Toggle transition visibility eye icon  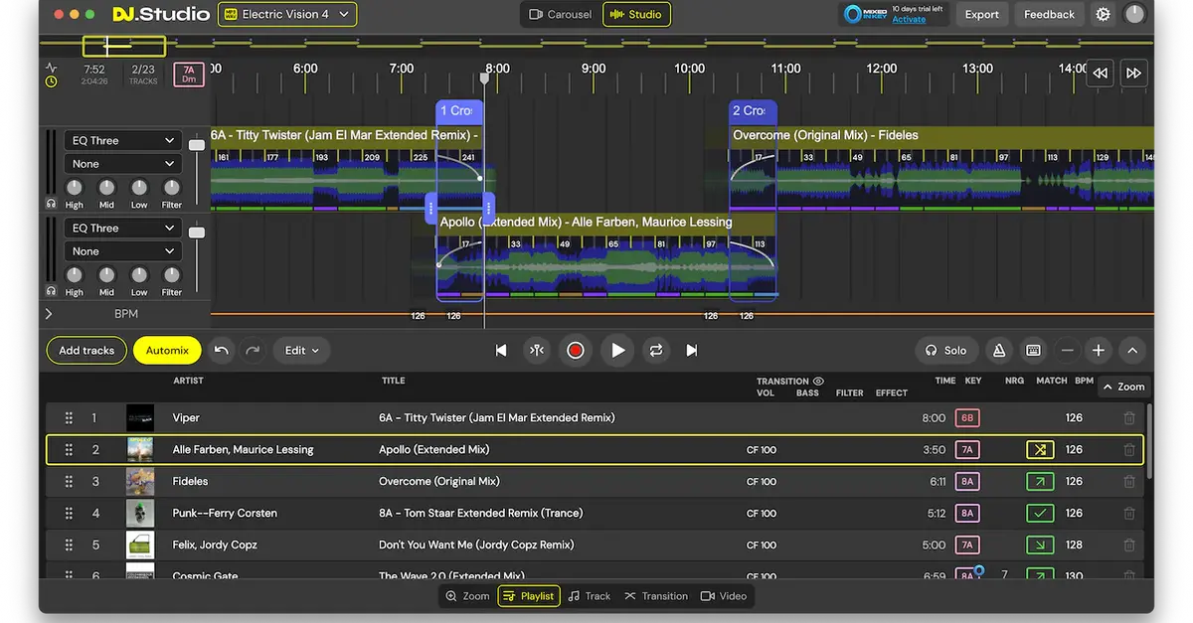(818, 381)
